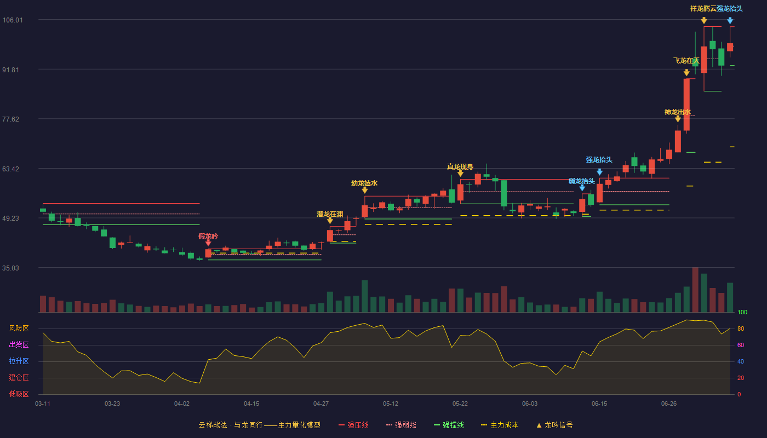The image size is (767, 438).
Task: Click the 04-02 date label
Action: (182, 404)
